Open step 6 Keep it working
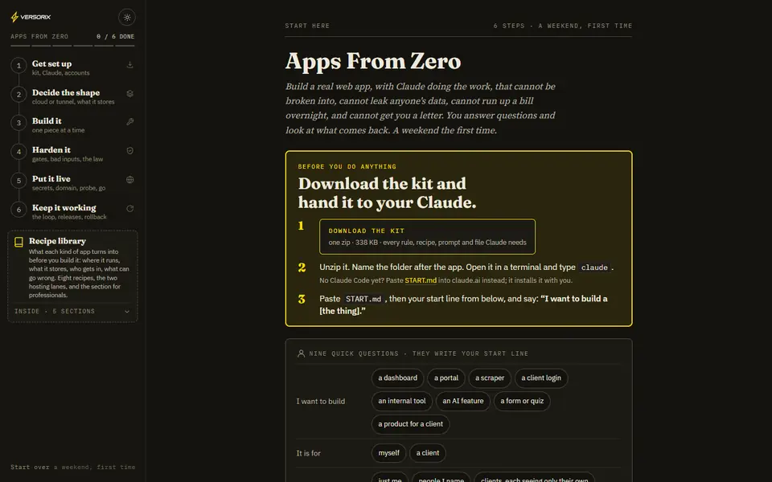Screen dimensions: 772x482 point(72,211)
